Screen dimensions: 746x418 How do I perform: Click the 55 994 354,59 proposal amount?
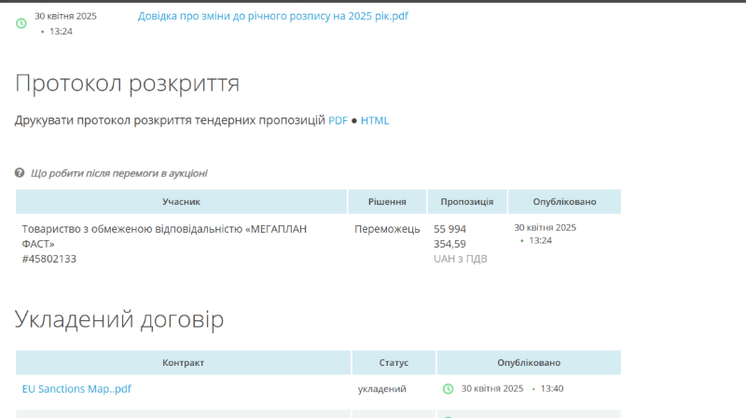(450, 236)
